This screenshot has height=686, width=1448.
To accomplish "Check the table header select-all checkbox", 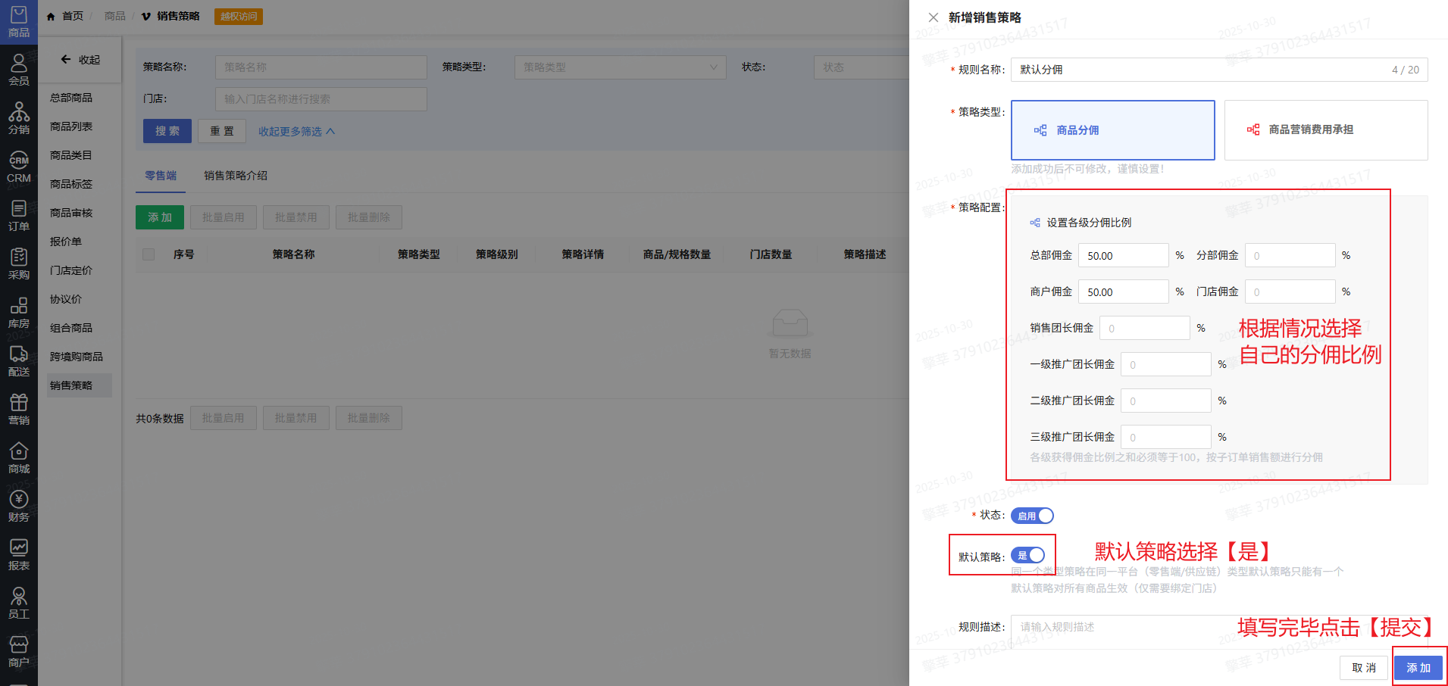I will [149, 254].
